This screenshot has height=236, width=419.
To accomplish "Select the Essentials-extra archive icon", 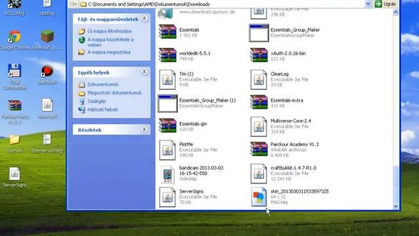I will click(259, 102).
